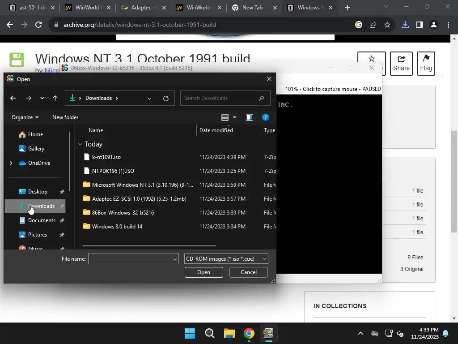
Task: Open Chrome downloads
Action: tap(405, 25)
